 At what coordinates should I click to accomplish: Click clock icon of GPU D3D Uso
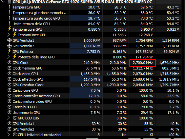pyautogui.click(x=15, y=118)
